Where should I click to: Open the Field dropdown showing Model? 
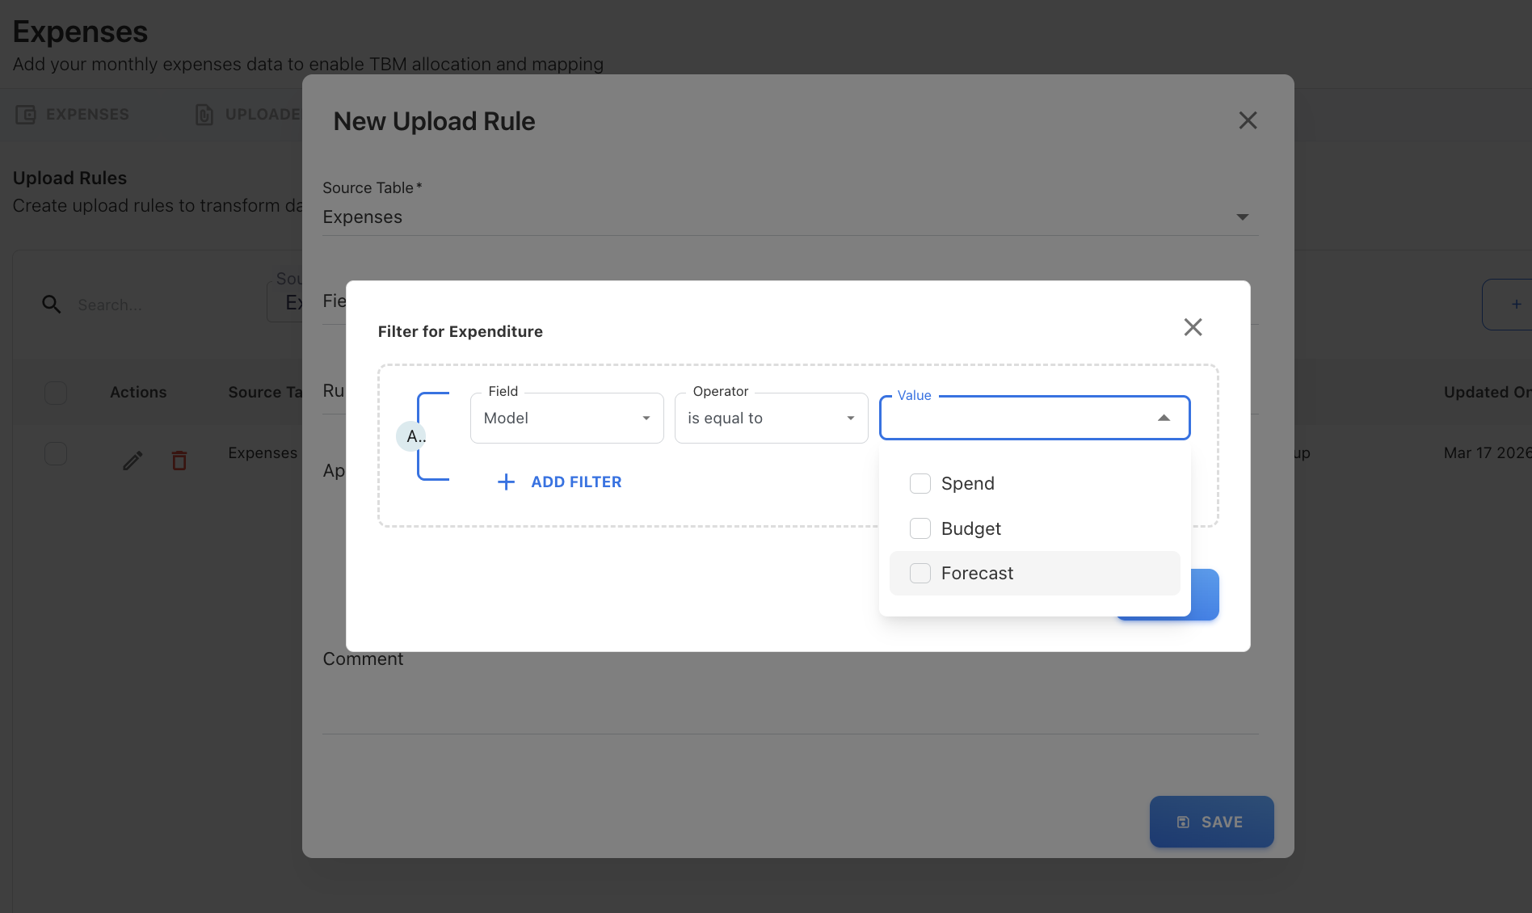(x=566, y=419)
